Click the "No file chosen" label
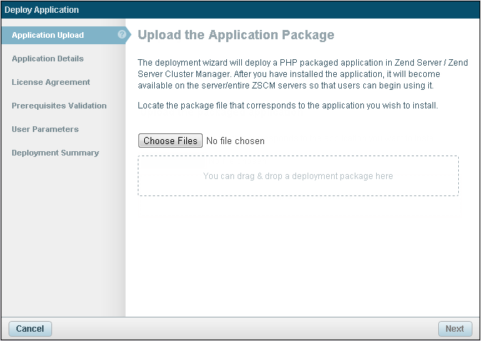This screenshot has height=341, width=481. click(235, 141)
